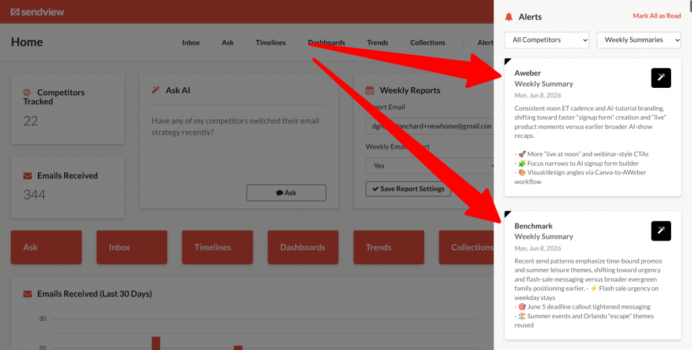
Task: Click Mark All as Read link
Action: tap(657, 16)
